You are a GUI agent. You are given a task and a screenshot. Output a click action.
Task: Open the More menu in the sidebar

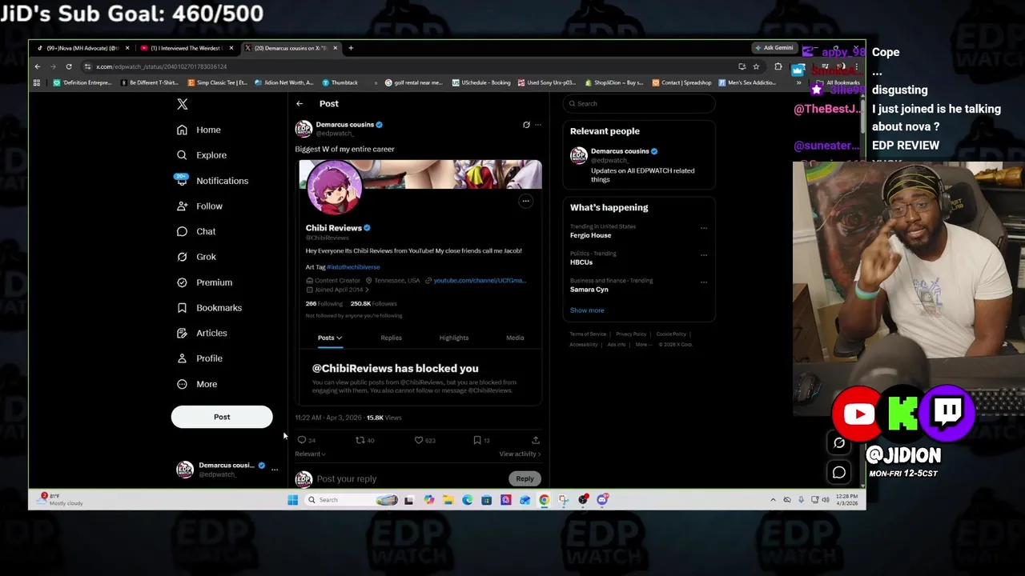click(197, 384)
